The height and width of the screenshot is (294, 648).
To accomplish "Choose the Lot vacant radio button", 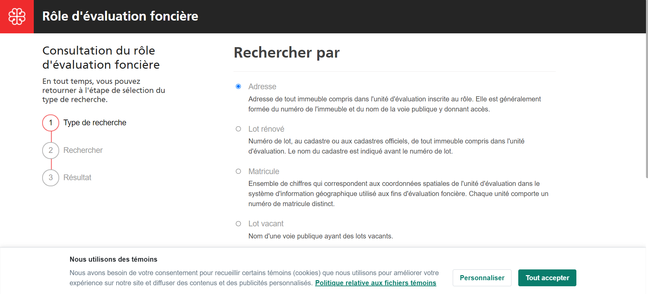I will (238, 224).
